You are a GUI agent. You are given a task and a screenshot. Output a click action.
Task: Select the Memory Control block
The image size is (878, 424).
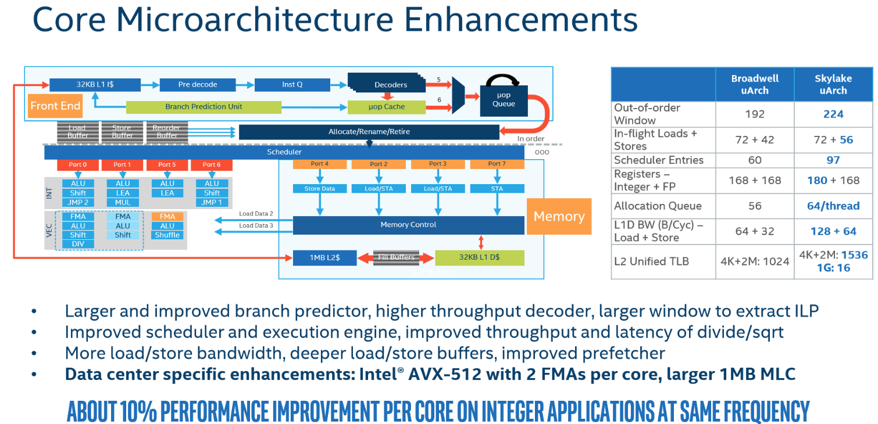pos(408,225)
